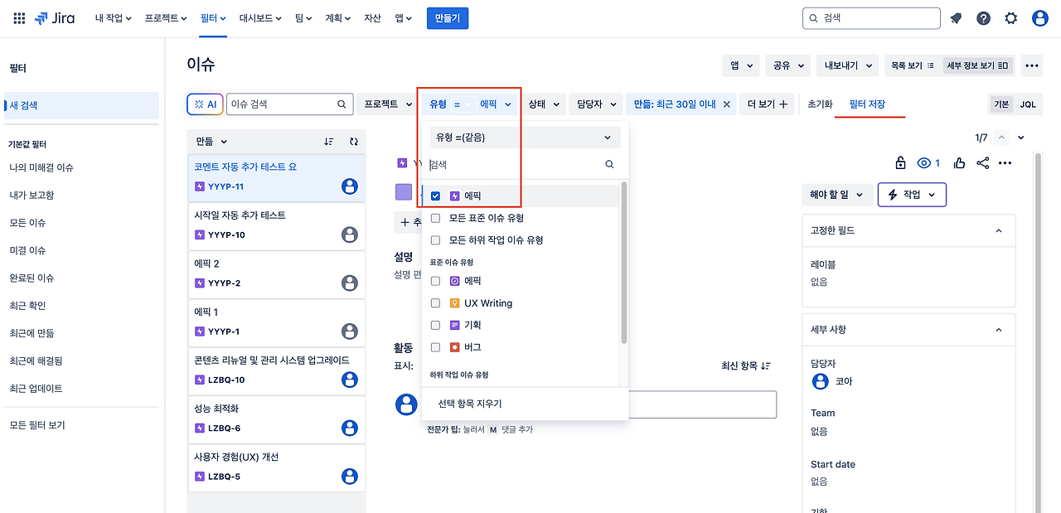This screenshot has width=1061, height=513.
Task: Open the 유형 =(같음) operator dropdown
Action: (x=524, y=137)
